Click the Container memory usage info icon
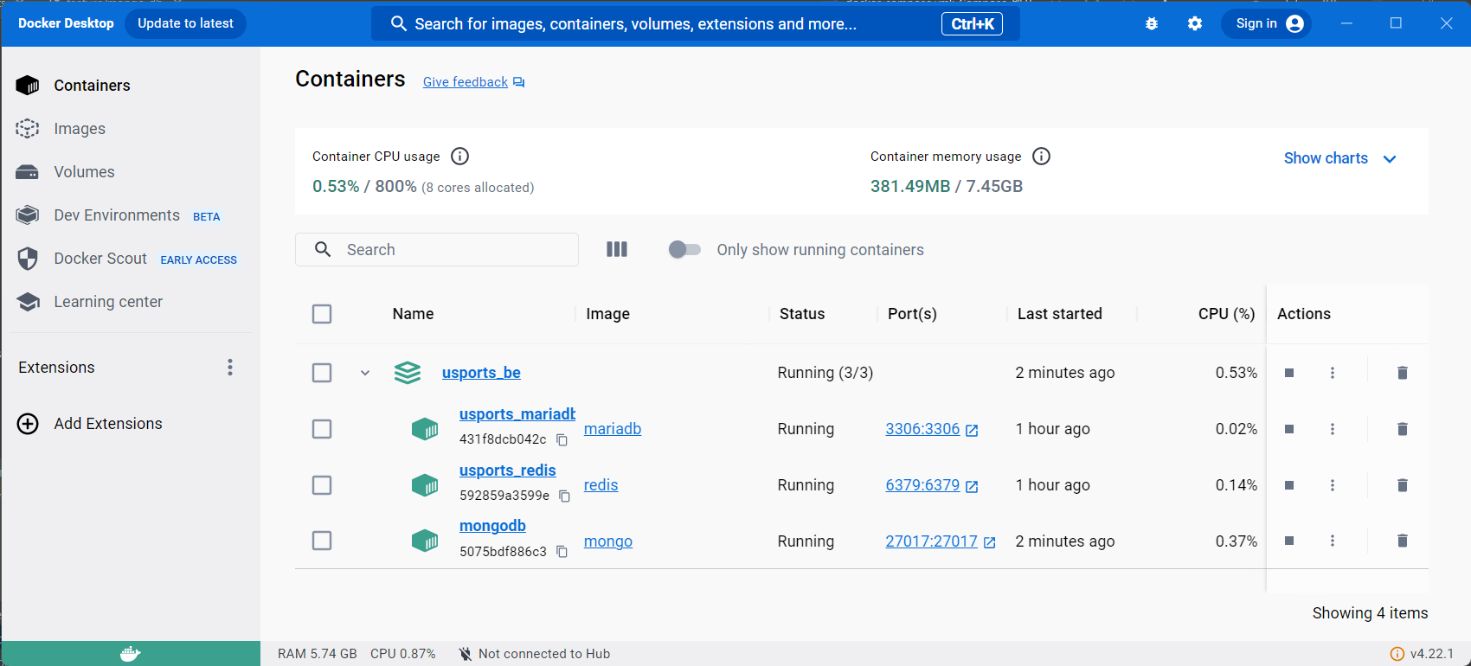 [x=1042, y=157]
